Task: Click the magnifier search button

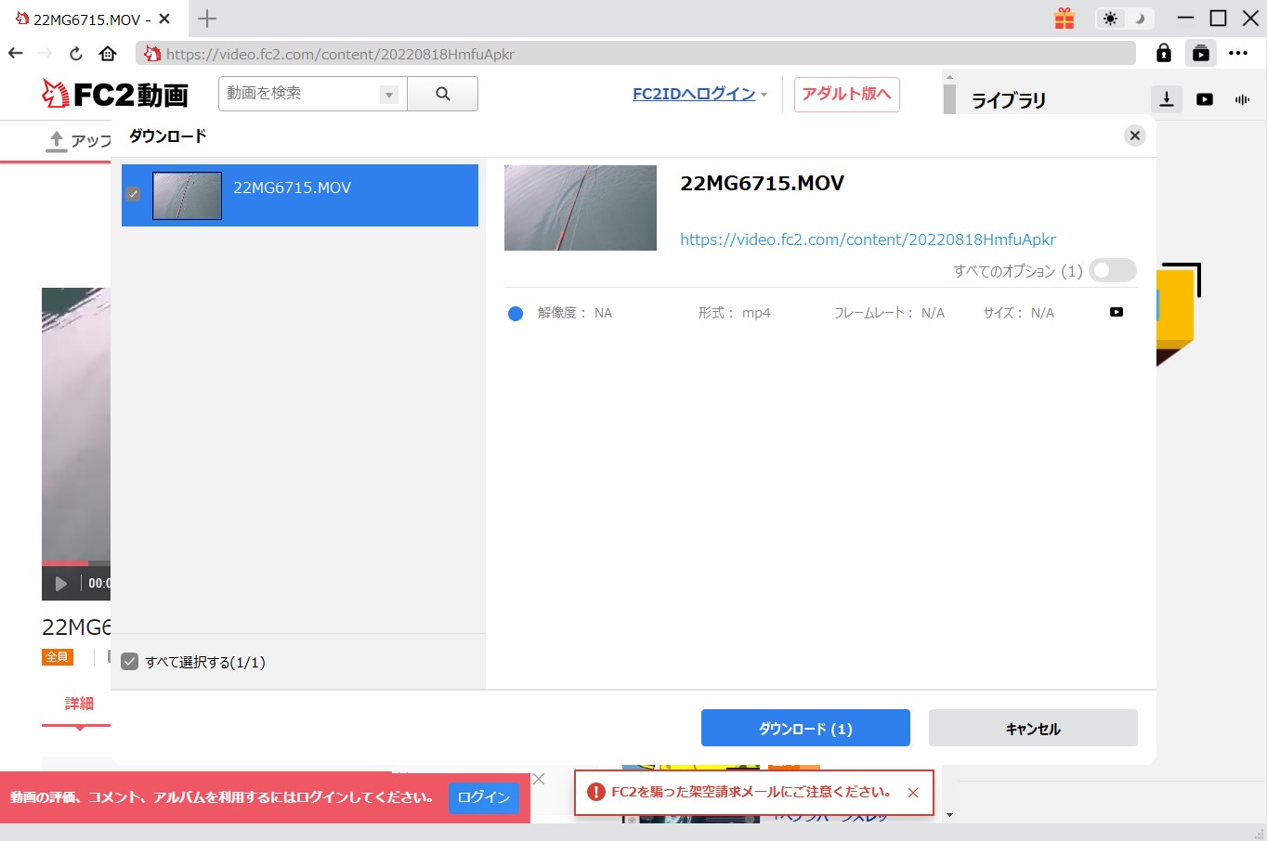Action: point(443,94)
